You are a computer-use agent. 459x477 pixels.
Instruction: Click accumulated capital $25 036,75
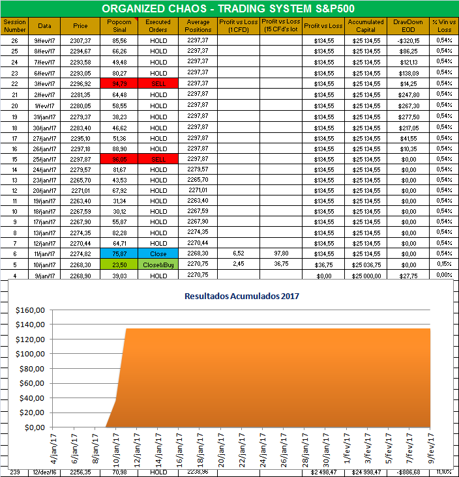[x=366, y=265]
